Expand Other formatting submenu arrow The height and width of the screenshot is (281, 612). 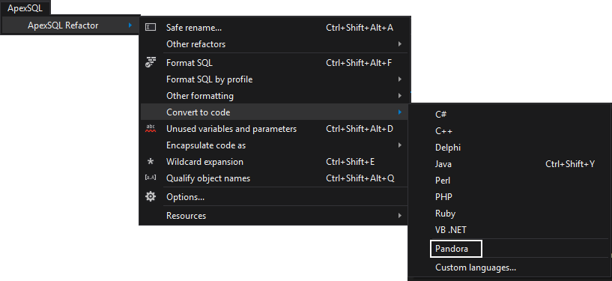[x=400, y=96]
